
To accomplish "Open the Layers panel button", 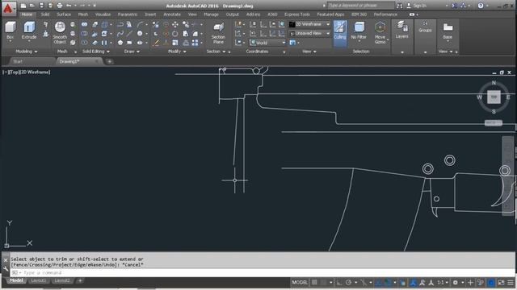I will coord(402,30).
